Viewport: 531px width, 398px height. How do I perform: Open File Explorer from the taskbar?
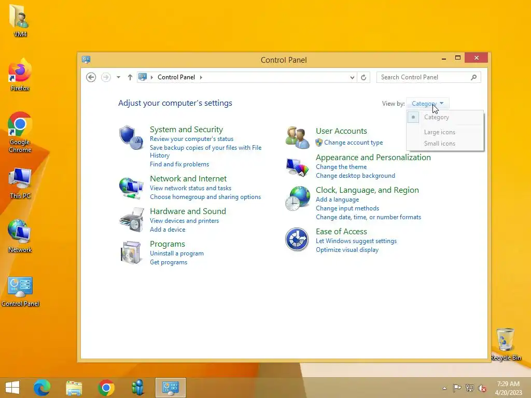point(74,388)
